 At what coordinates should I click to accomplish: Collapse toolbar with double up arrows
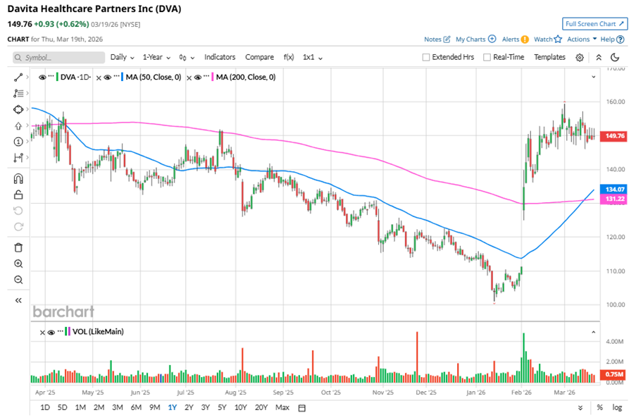point(599,57)
